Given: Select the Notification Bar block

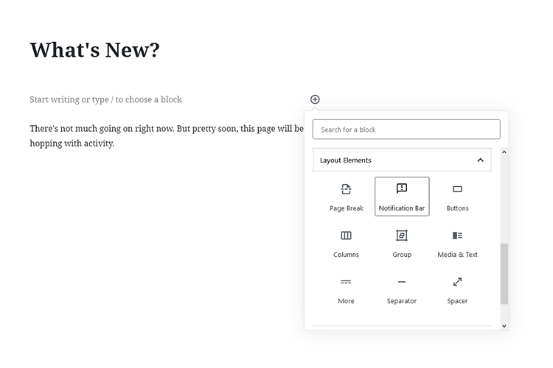Looking at the screenshot, I should pyautogui.click(x=402, y=197).
